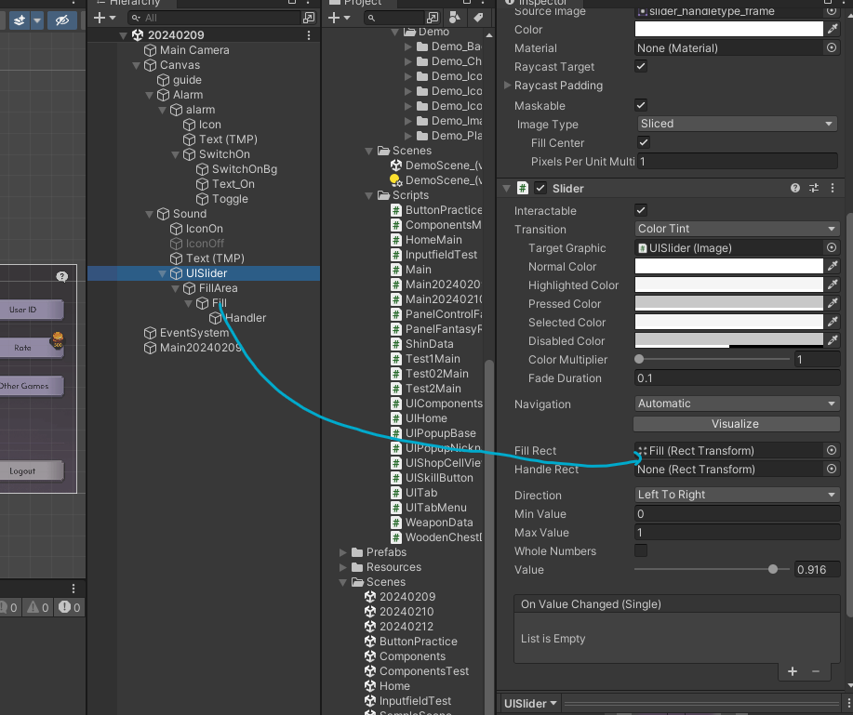Open the Navigation Automatic dropdown
This screenshot has height=715, width=853.
737,404
